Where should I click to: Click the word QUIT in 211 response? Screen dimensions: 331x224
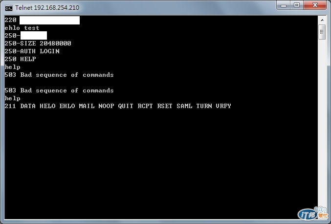(126, 106)
